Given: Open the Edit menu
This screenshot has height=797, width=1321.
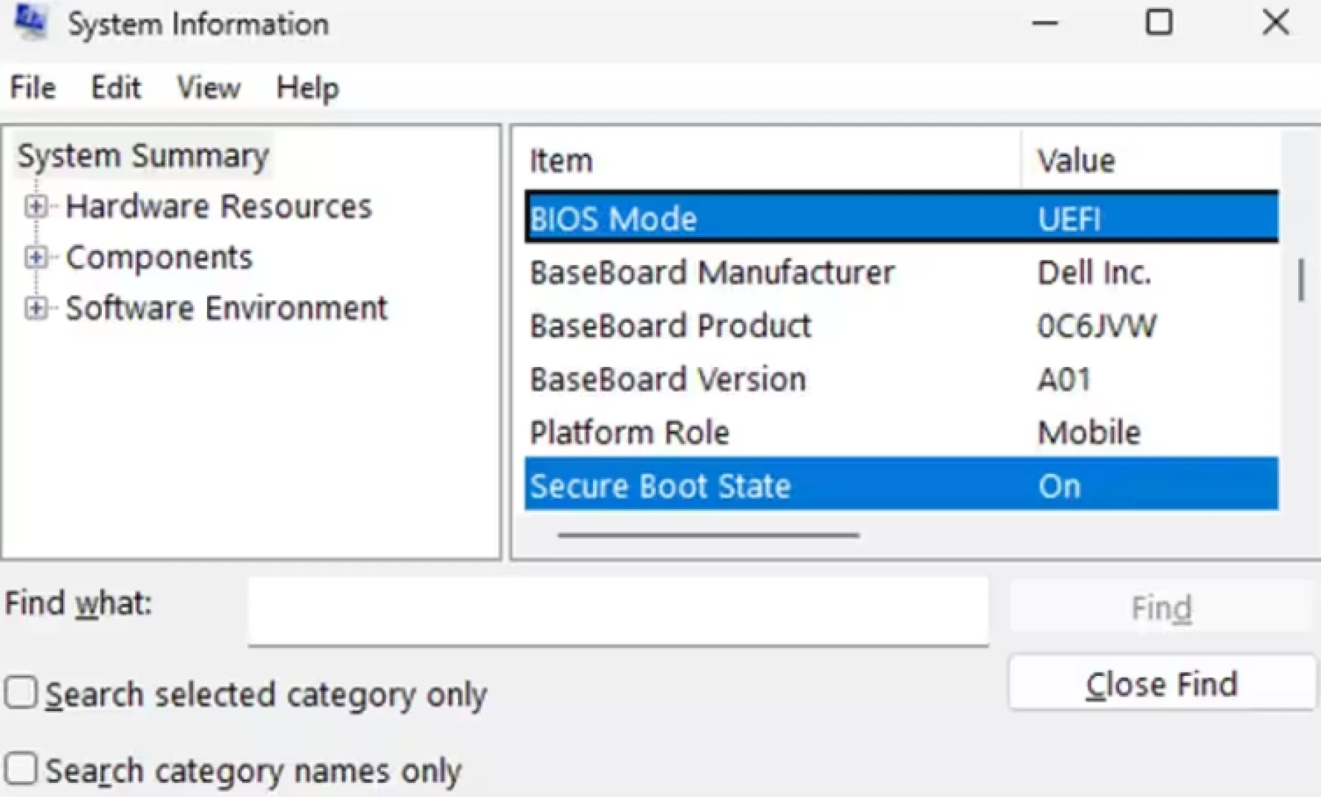Looking at the screenshot, I should (116, 87).
